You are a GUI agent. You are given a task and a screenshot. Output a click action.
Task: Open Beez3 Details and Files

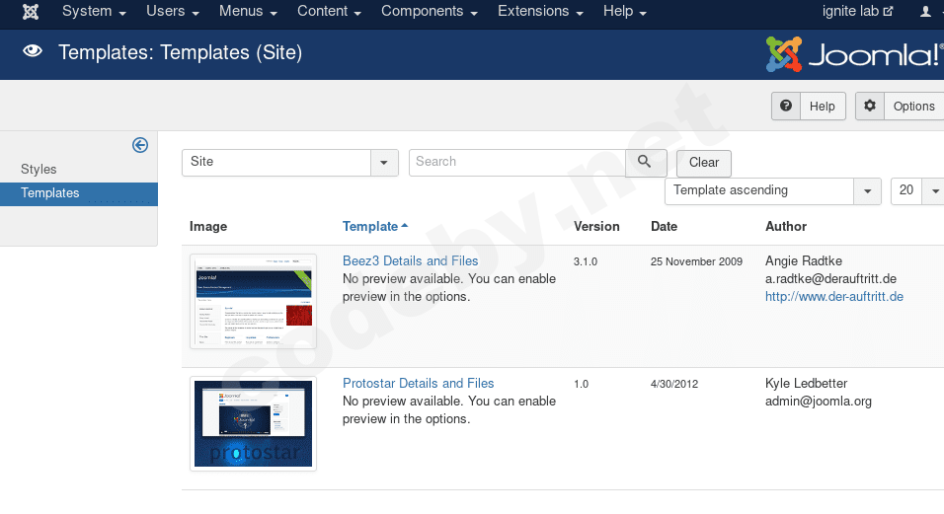tap(410, 260)
